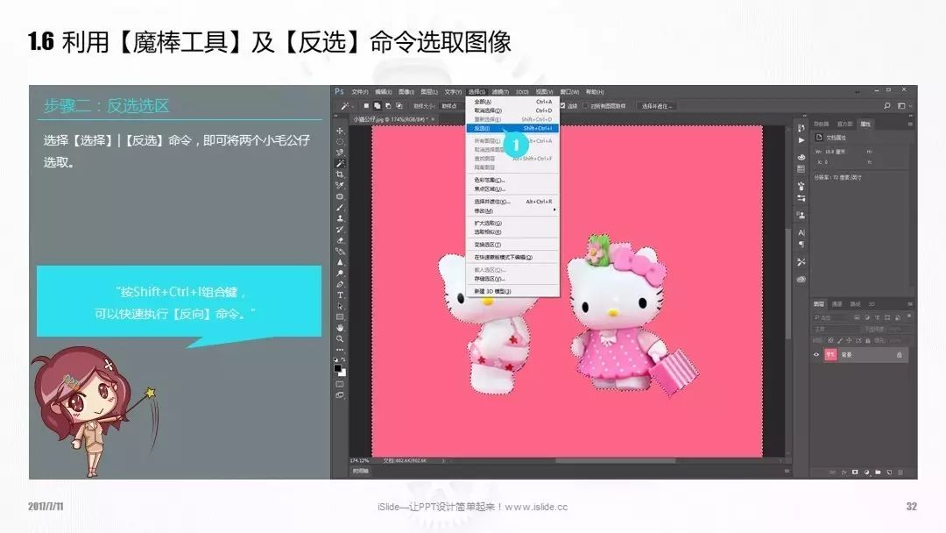Viewport: 946px width, 533px height.
Task: Open the Swatches grid panel icon
Action: tap(801, 169)
